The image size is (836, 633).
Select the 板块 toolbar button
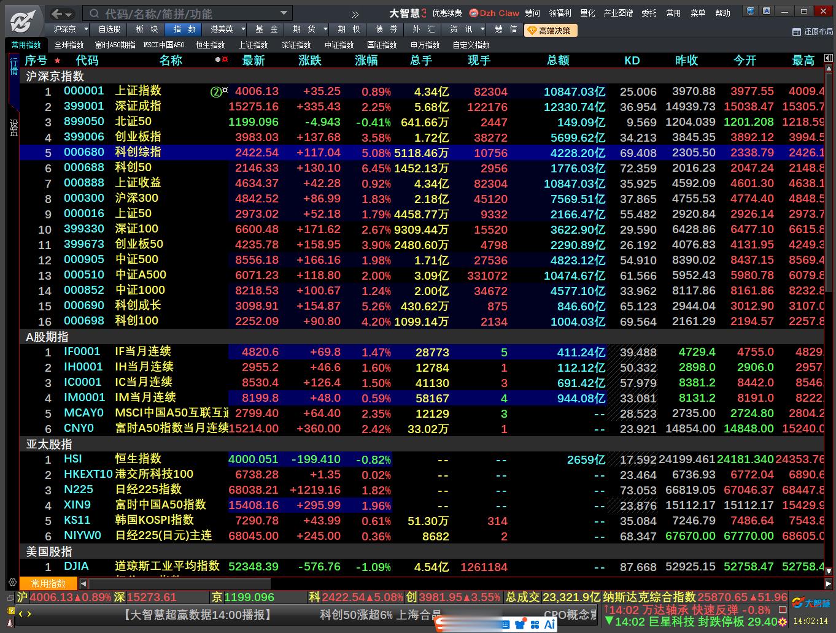pos(147,29)
